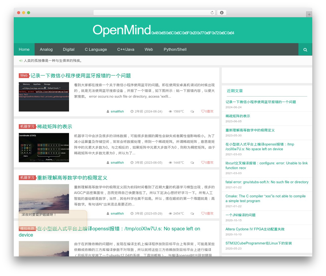Click the views count 1569°C
Viewport: 326px width, 276px height.
(176, 112)
